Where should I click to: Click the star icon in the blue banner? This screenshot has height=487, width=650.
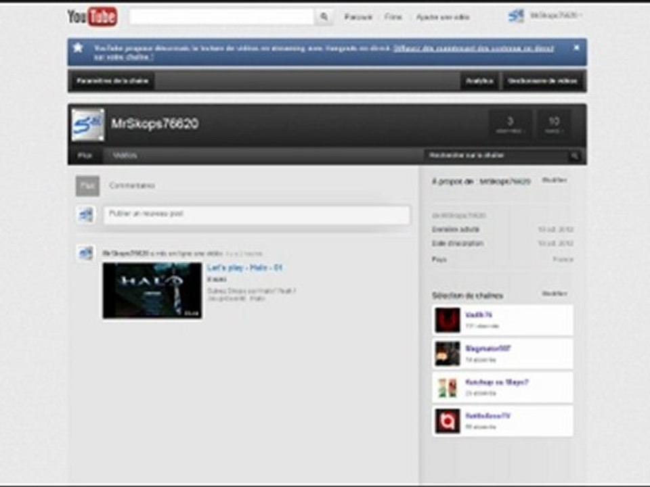(x=78, y=47)
